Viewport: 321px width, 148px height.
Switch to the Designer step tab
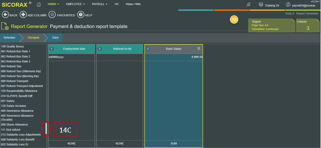tap(34, 38)
